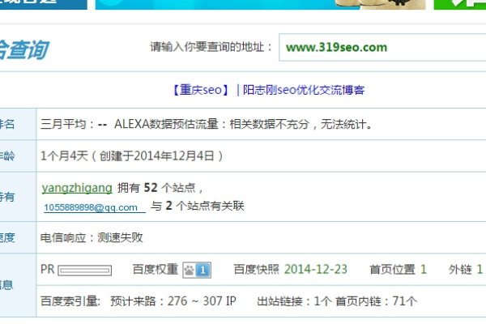Click the 百度索引量 label

[70, 301]
